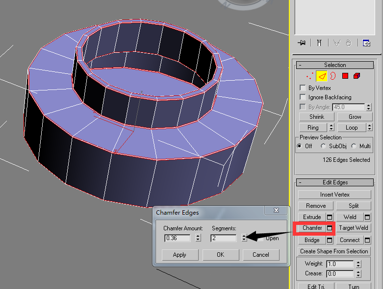Adjust Chamfer Amount spinner arrows

(x=198, y=238)
